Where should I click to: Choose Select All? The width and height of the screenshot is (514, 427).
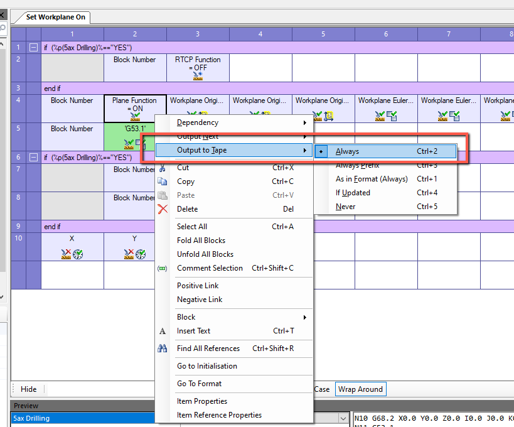tap(234, 227)
